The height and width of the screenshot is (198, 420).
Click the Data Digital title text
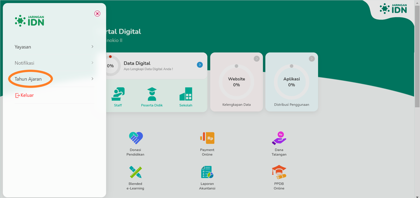coord(137,63)
